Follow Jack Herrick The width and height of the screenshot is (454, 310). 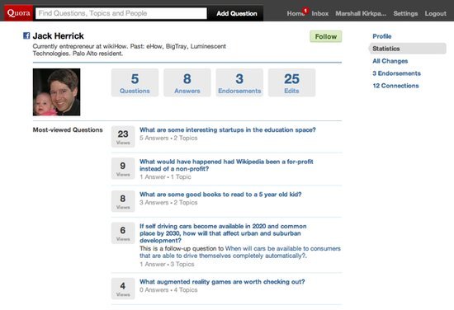(326, 36)
